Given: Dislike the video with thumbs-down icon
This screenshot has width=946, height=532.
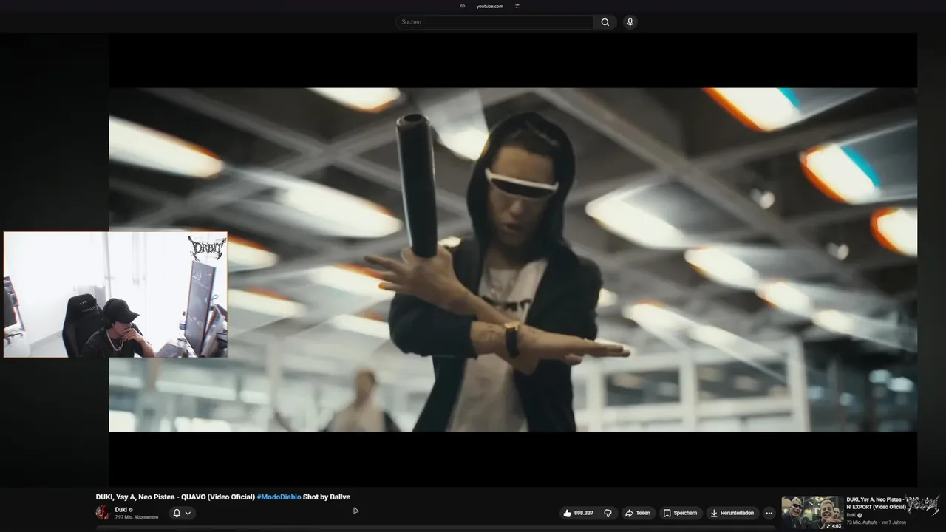Looking at the screenshot, I should point(608,513).
